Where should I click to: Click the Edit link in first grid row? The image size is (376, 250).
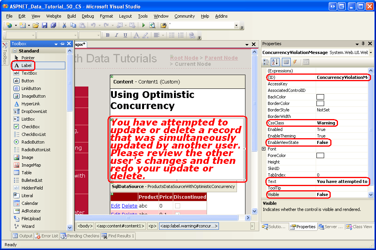pyautogui.click(x=116, y=206)
